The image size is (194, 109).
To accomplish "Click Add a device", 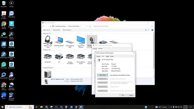I will point(46,30).
